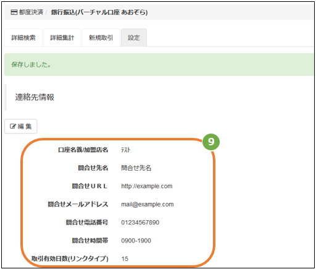316x269 pixels.
Task: Click the credit card icon beside 都度決済
Action: click(x=14, y=12)
